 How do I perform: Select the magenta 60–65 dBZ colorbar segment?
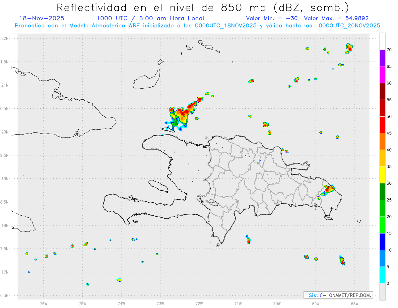coord(382,74)
